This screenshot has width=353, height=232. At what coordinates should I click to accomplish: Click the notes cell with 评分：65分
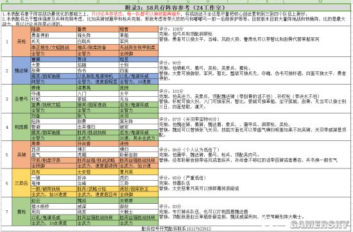254,183
